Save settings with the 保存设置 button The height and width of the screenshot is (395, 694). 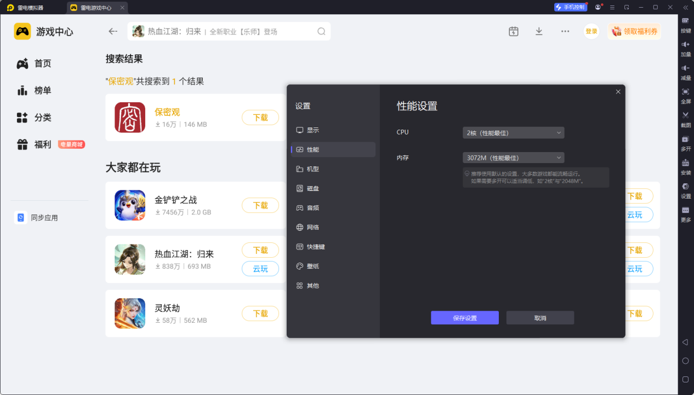pos(464,317)
